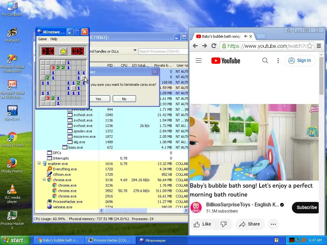Select winmine.exe process row
The height and width of the screenshot is (245, 327).
[111, 206]
